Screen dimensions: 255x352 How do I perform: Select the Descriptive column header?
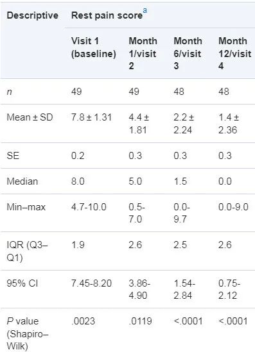(x=33, y=15)
